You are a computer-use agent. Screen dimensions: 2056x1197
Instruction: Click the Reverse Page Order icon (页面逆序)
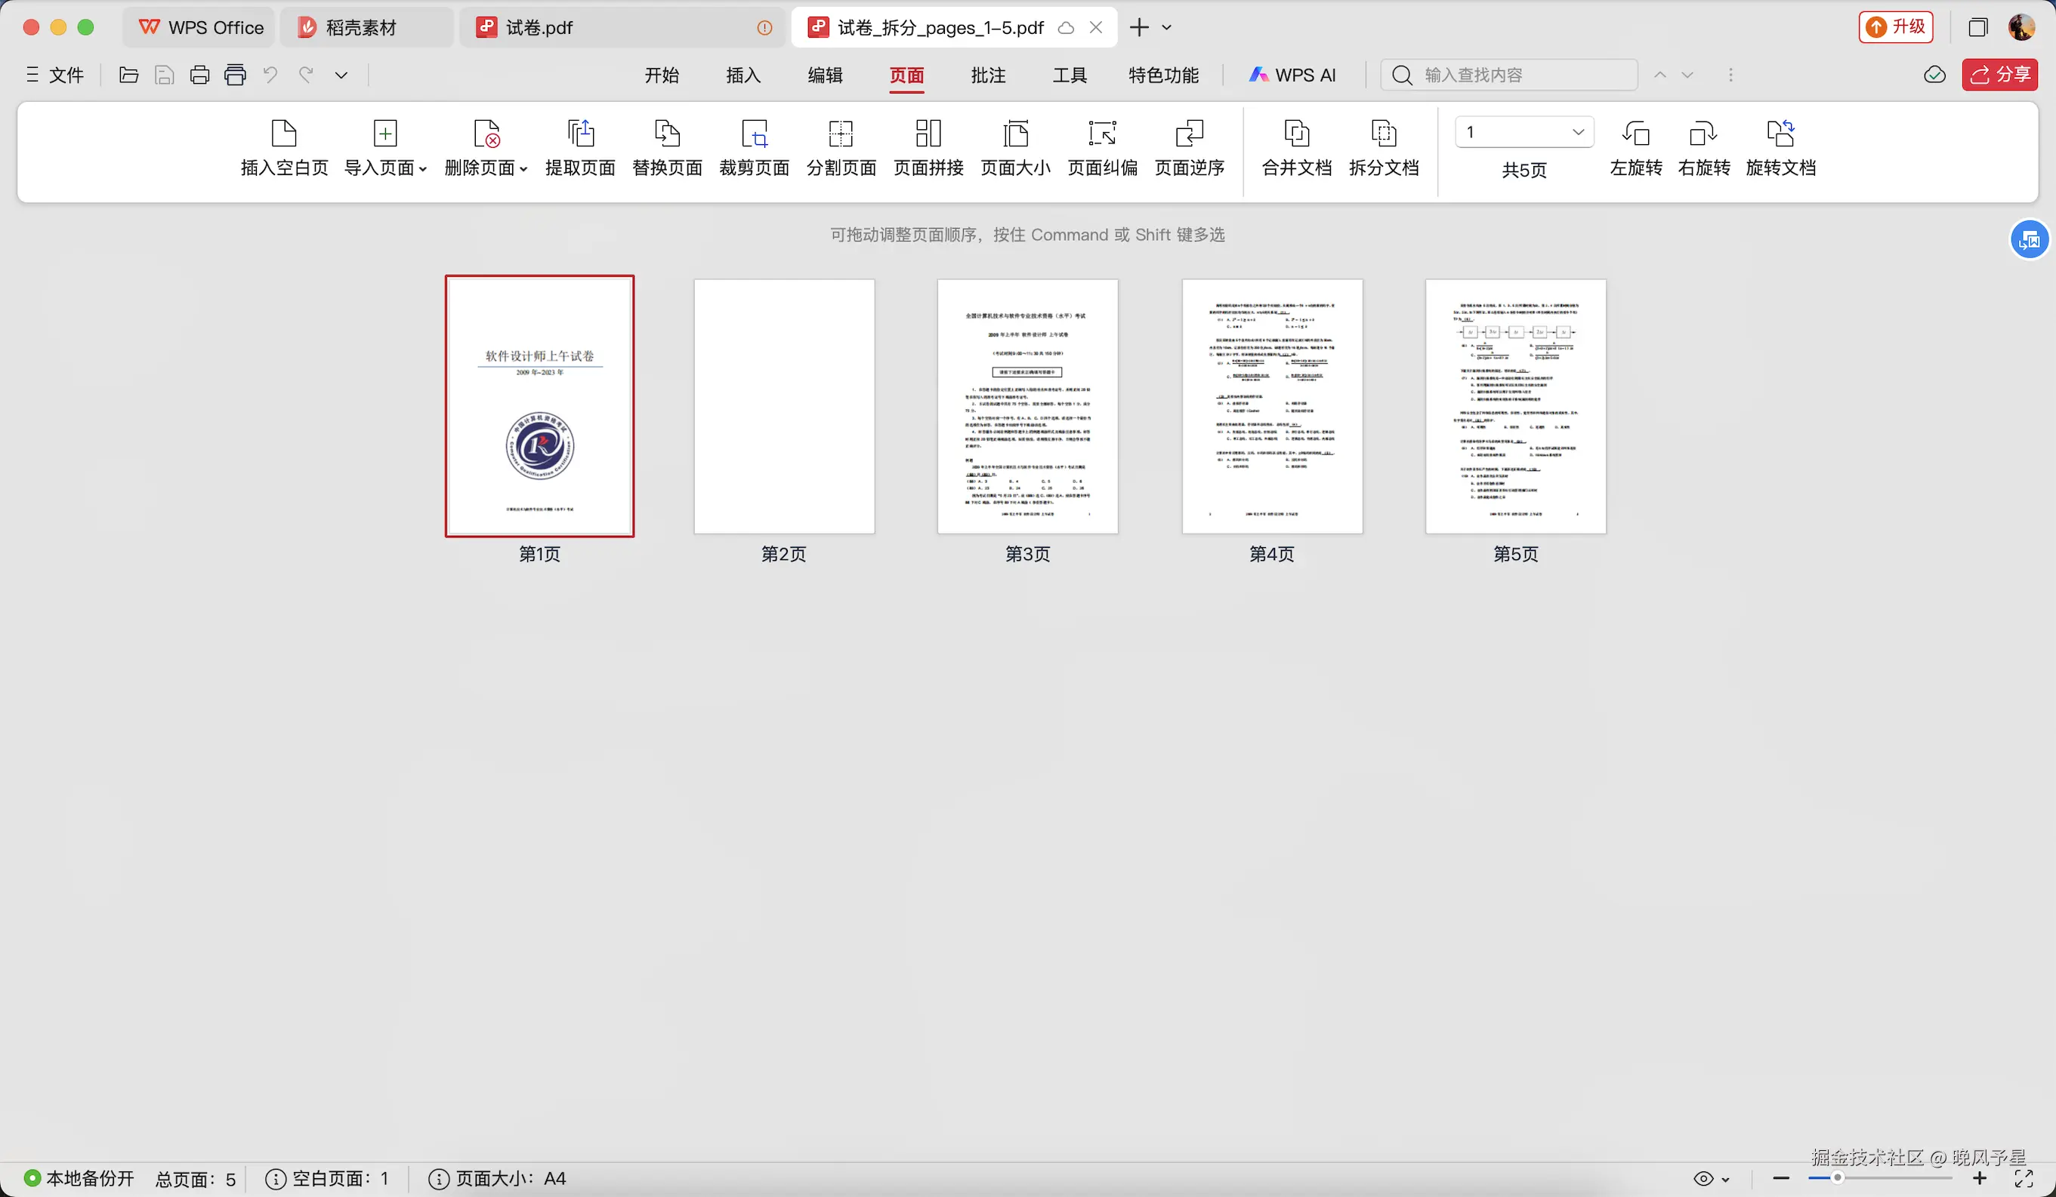coord(1190,134)
